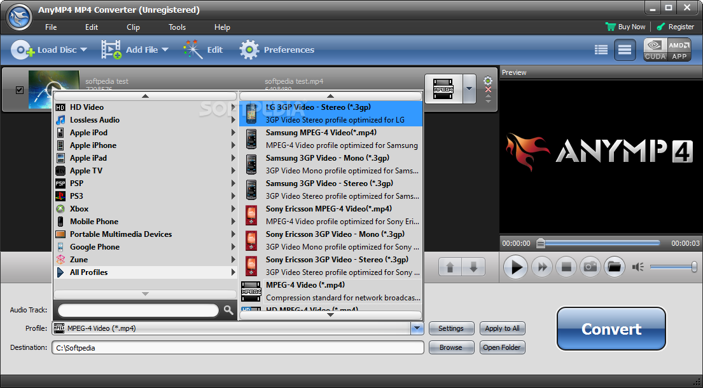703x388 pixels.
Task: Click the big Convert button
Action: click(611, 329)
